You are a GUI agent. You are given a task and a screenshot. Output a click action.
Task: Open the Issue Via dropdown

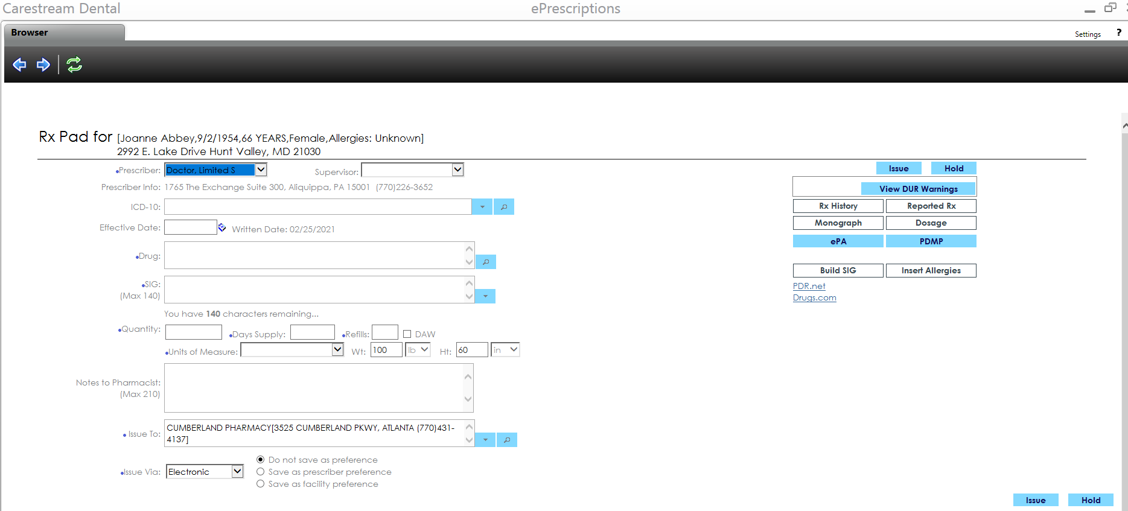pos(237,471)
